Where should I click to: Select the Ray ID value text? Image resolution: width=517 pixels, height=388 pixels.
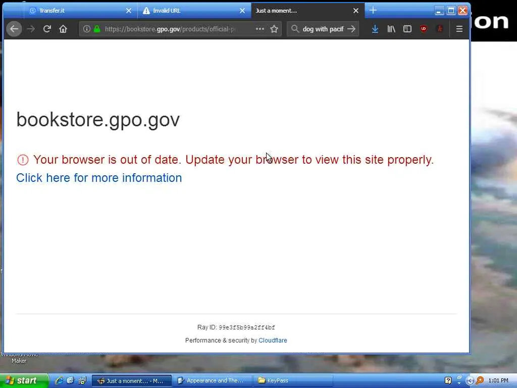(x=246, y=327)
